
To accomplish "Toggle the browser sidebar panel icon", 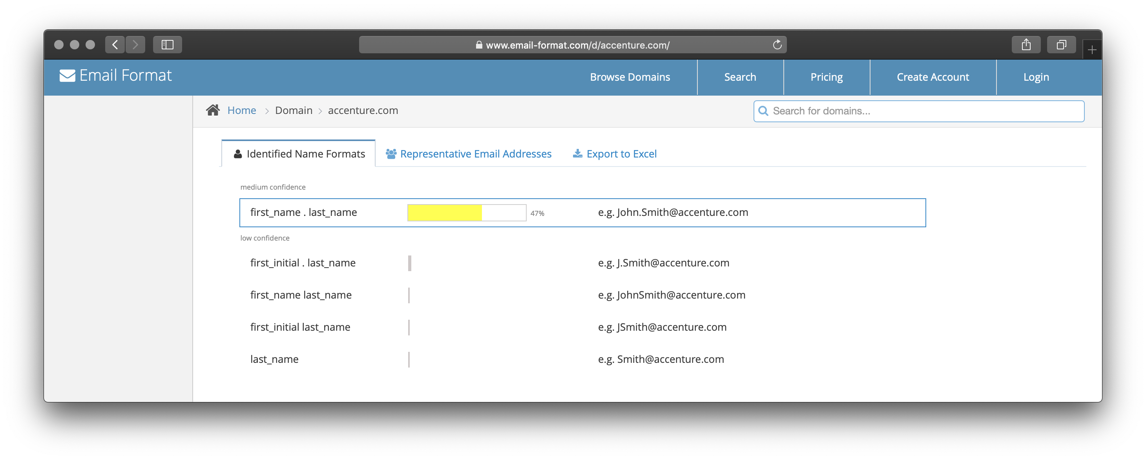I will tap(167, 45).
